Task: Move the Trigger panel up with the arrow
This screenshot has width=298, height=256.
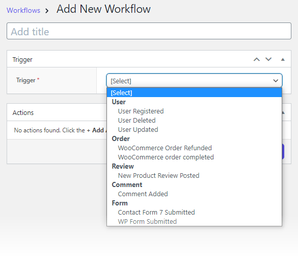Action: coord(257,59)
